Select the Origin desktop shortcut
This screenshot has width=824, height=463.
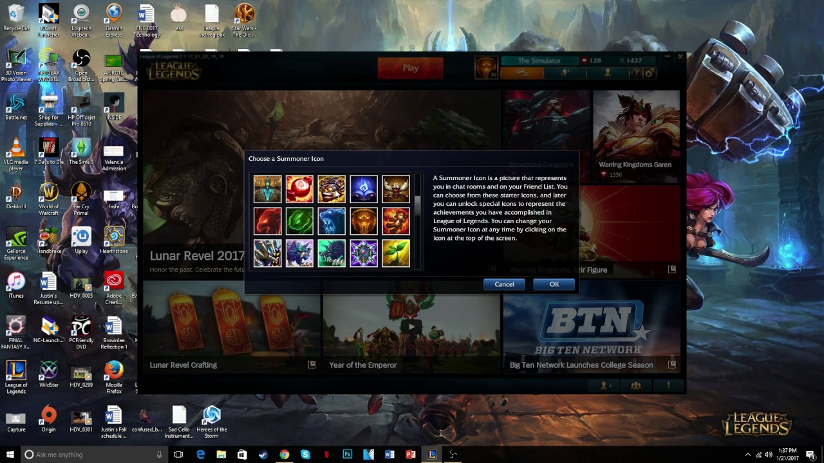48,419
